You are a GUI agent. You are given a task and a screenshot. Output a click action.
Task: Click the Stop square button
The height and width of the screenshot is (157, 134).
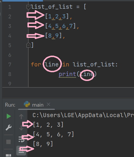8,142
